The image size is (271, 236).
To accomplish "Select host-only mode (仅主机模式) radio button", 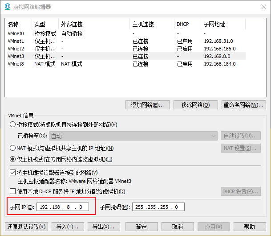I will pyautogui.click(x=13, y=159).
